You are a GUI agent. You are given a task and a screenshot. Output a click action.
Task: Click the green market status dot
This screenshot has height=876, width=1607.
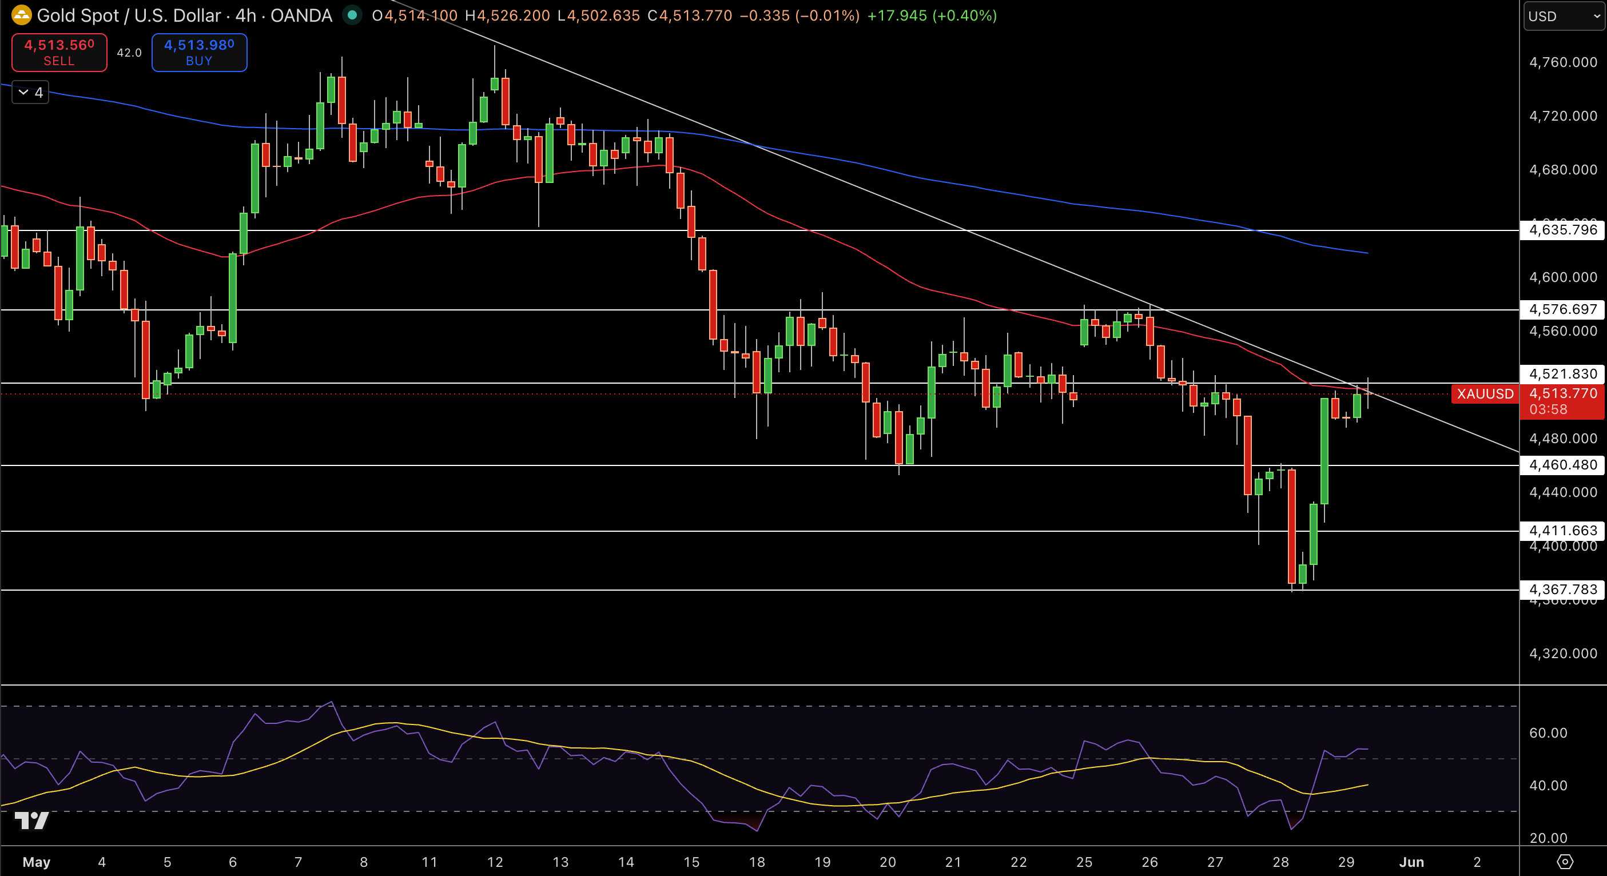click(x=352, y=15)
